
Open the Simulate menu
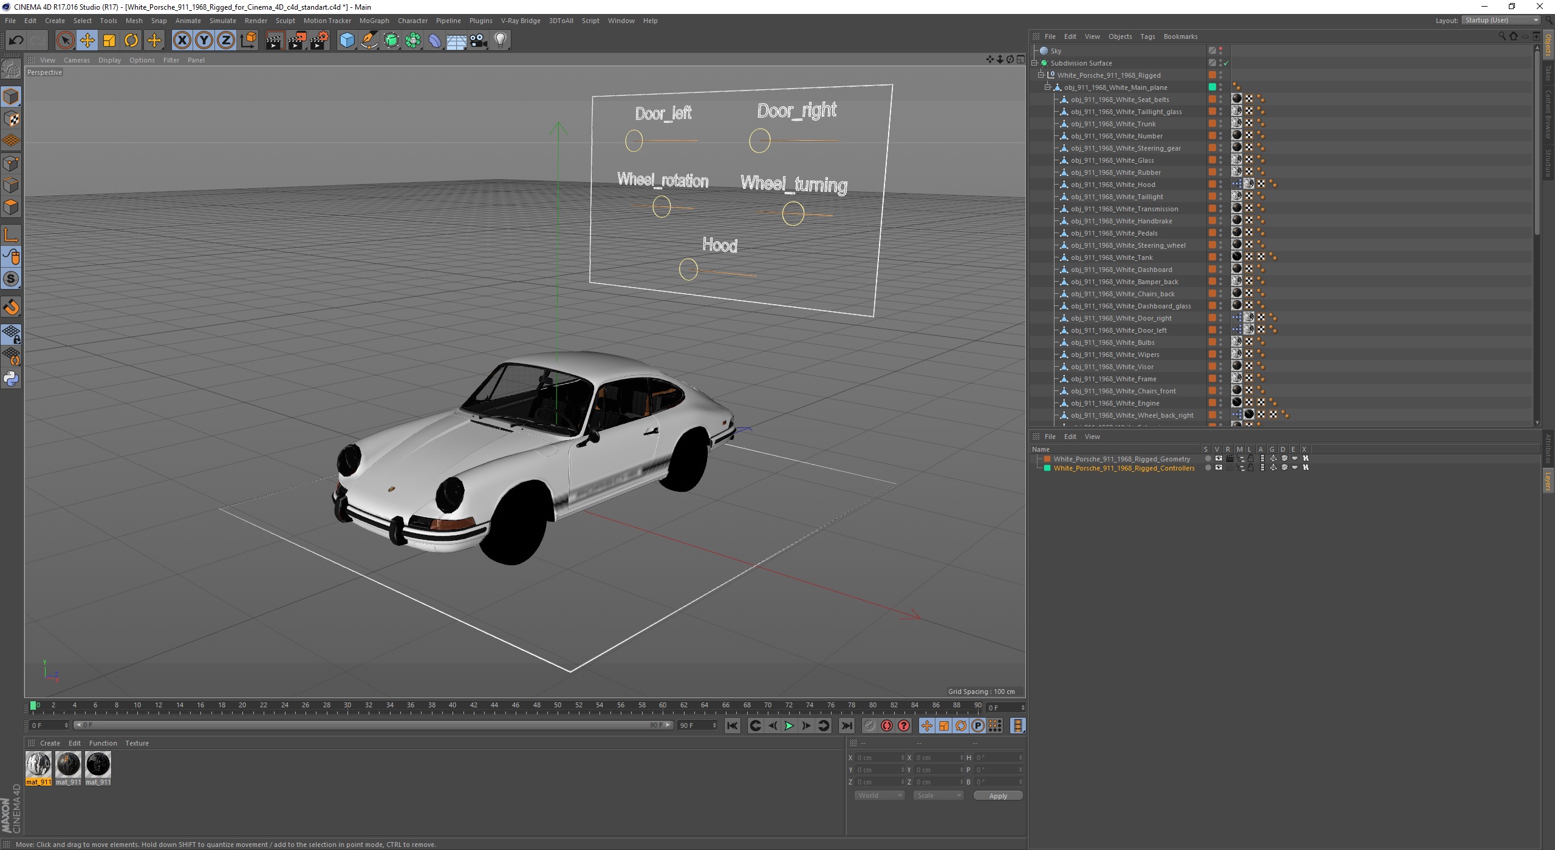coord(223,21)
